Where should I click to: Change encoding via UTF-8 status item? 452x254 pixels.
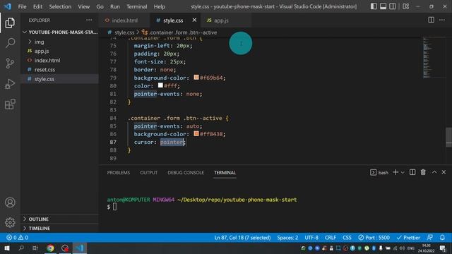tap(311, 238)
